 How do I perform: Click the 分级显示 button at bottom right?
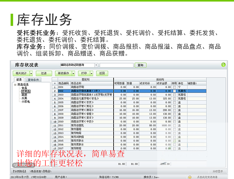pyautogui.click(x=217, y=171)
